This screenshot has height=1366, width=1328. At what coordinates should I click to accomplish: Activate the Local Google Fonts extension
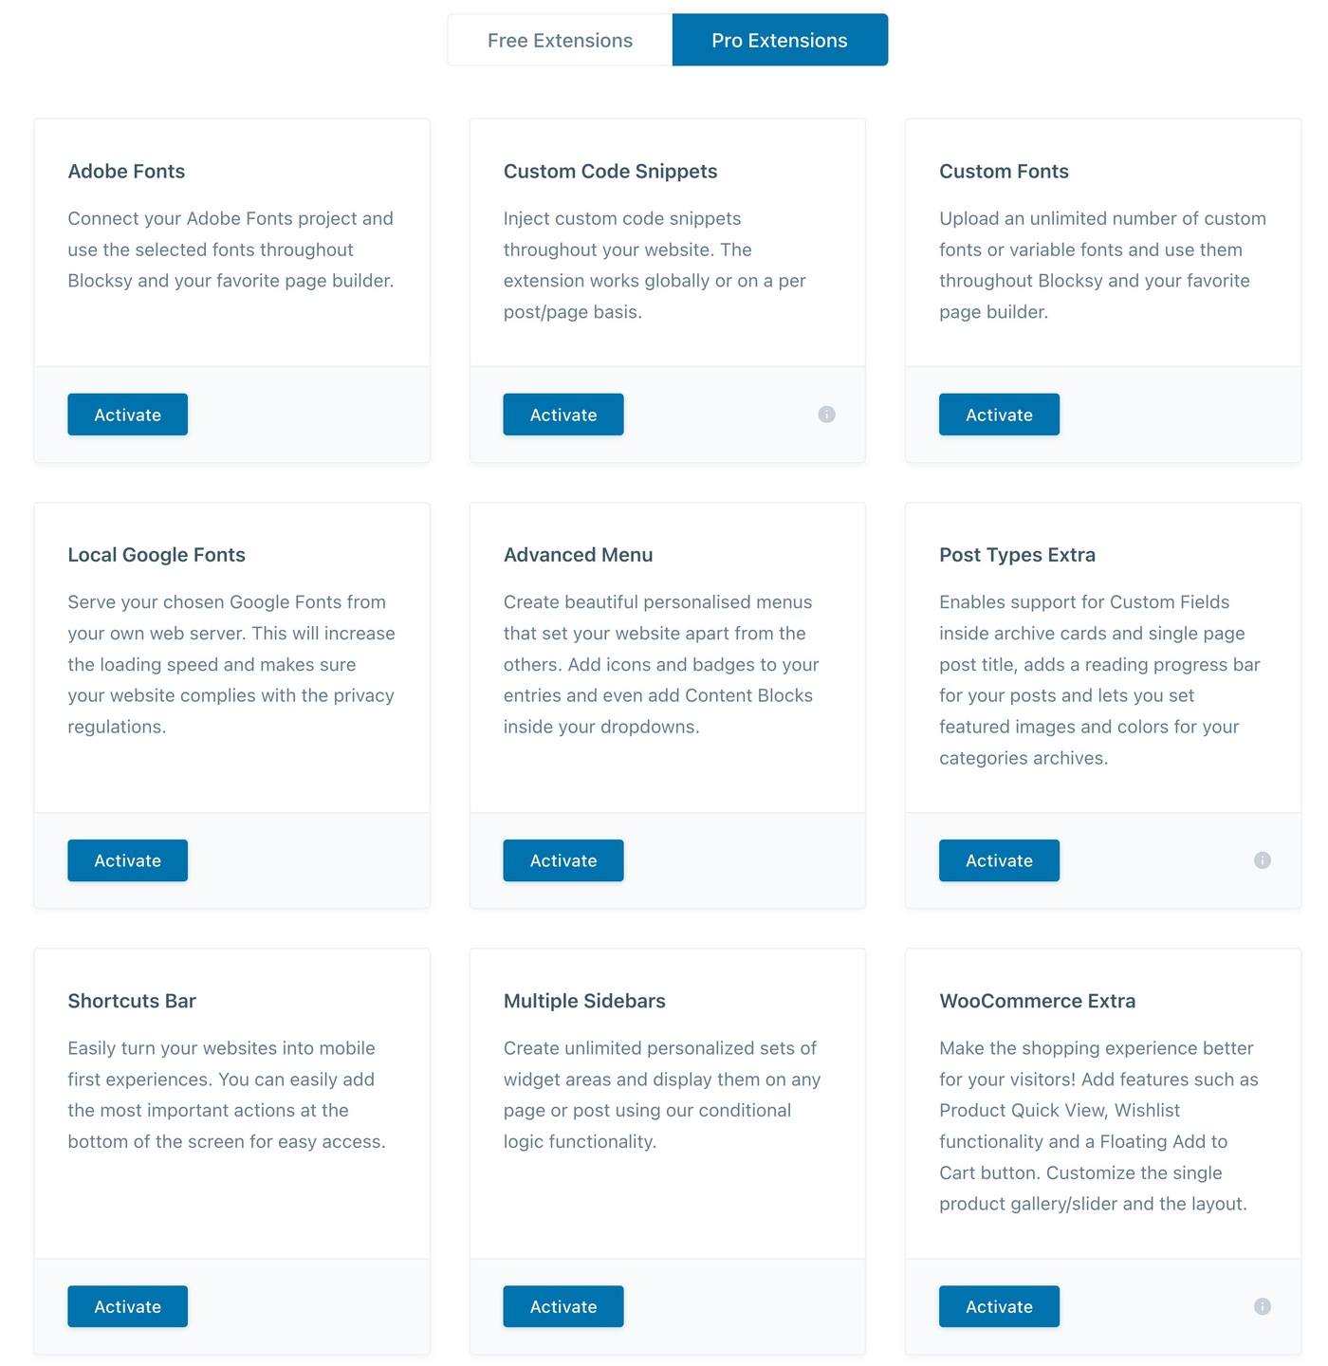coord(127,860)
